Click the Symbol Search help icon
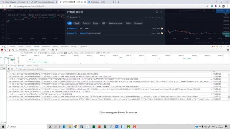 (157, 12)
